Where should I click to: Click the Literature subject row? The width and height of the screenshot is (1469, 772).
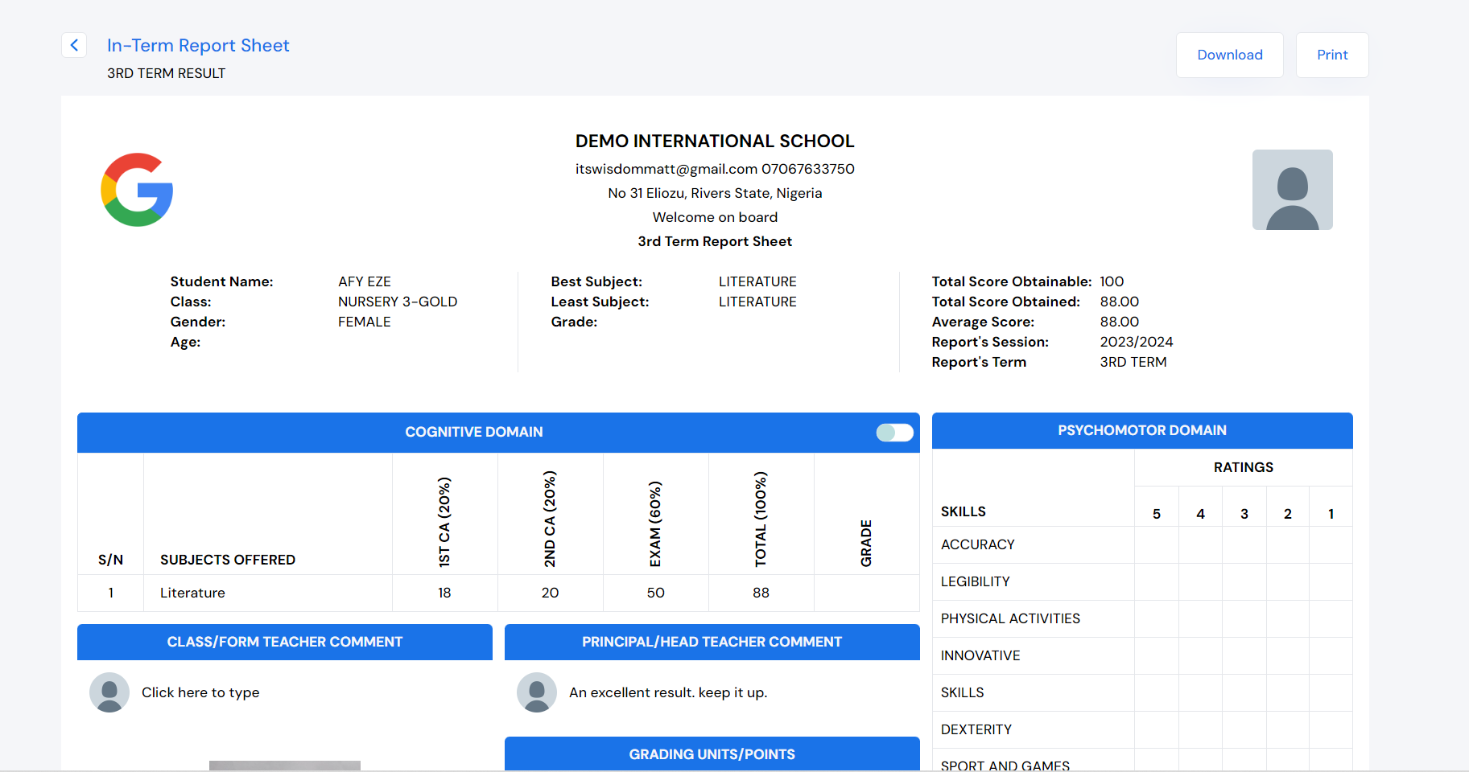(192, 593)
